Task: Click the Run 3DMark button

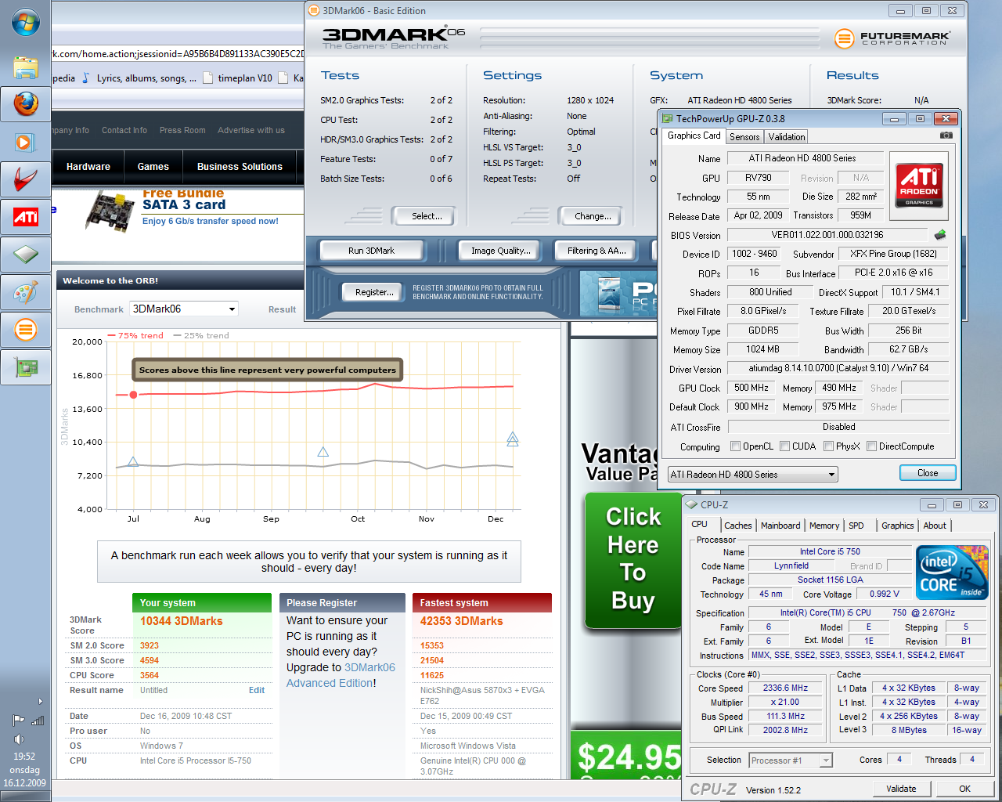Action: pyautogui.click(x=371, y=251)
